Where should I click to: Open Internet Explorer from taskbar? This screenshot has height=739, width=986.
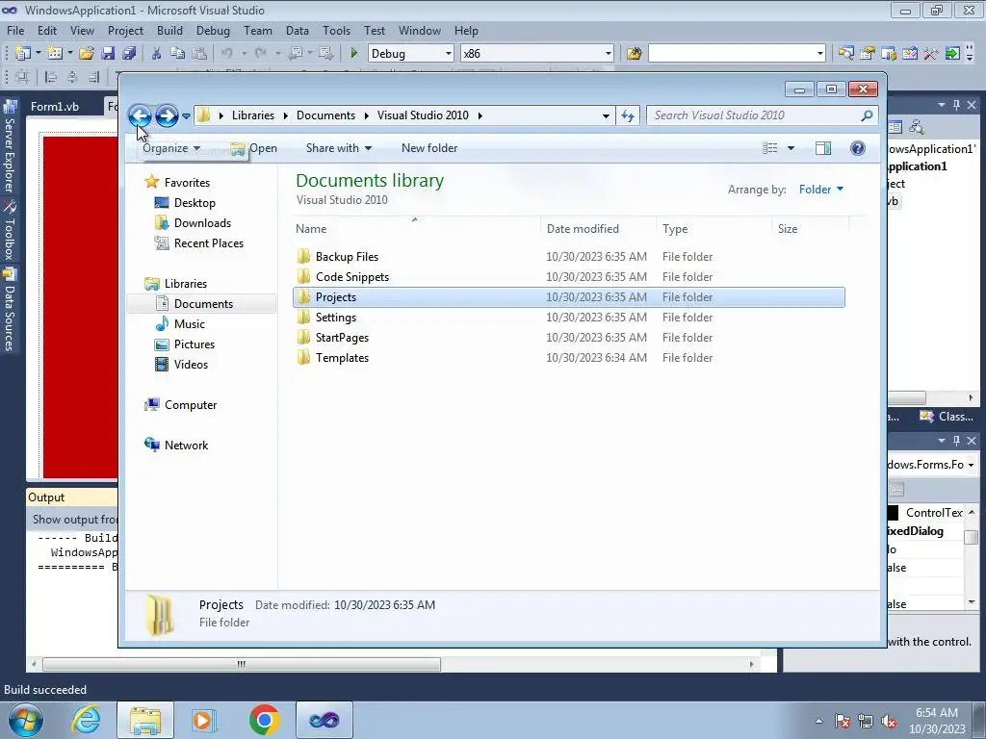86,720
